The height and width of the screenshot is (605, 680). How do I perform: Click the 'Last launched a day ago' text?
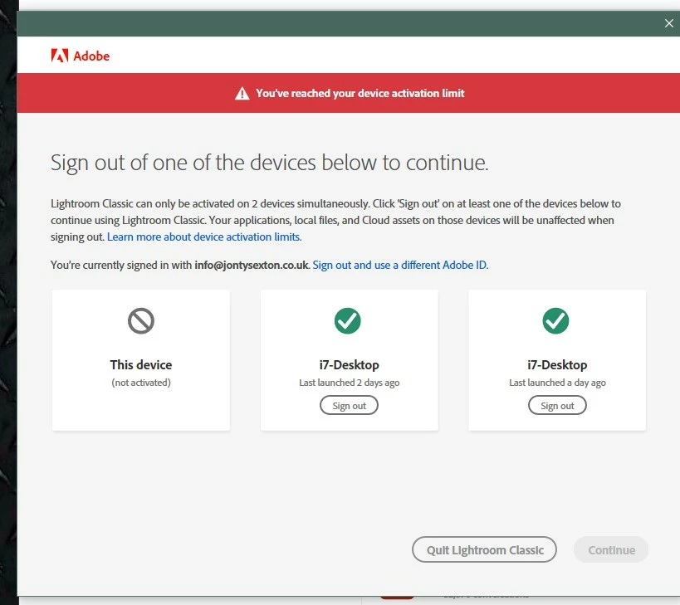coord(557,383)
